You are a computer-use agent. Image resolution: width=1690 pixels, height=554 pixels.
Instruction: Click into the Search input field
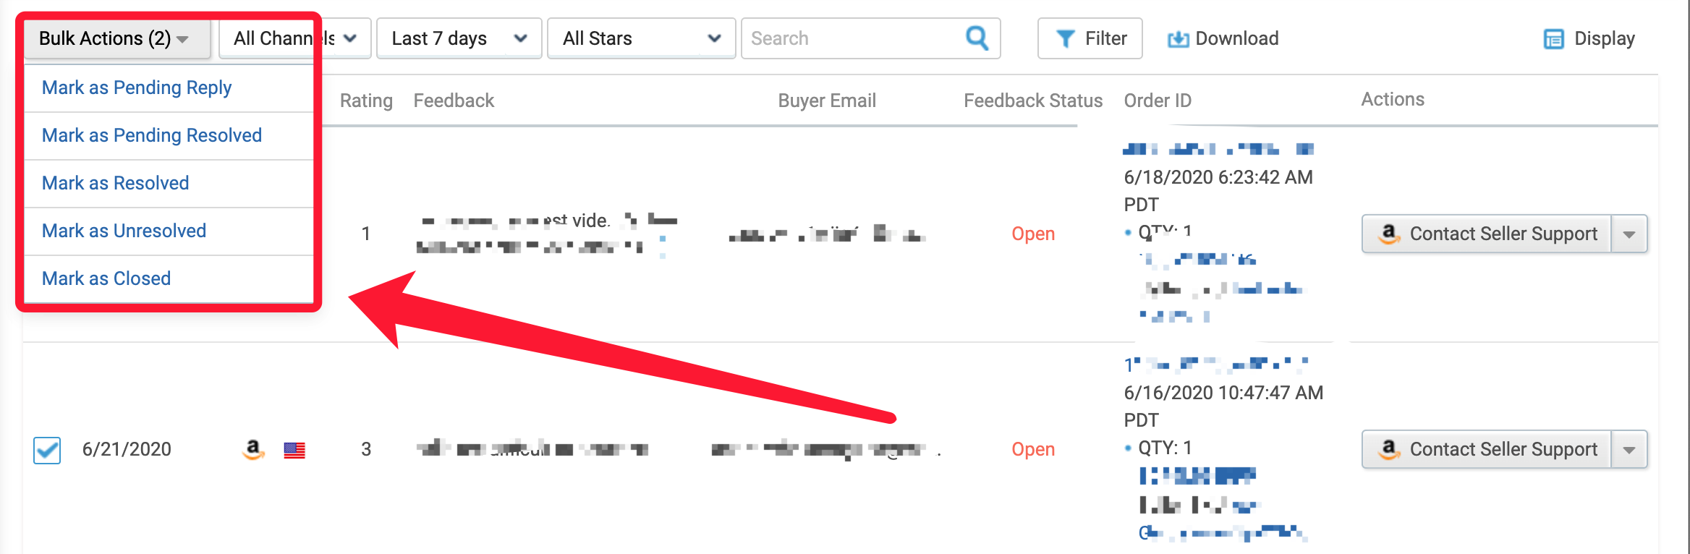coord(854,38)
